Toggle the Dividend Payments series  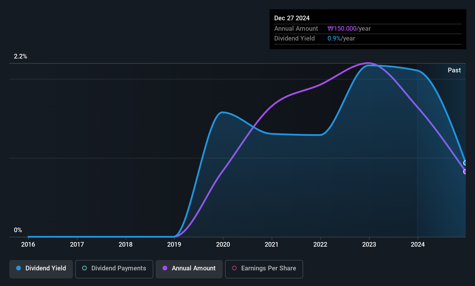click(114, 269)
